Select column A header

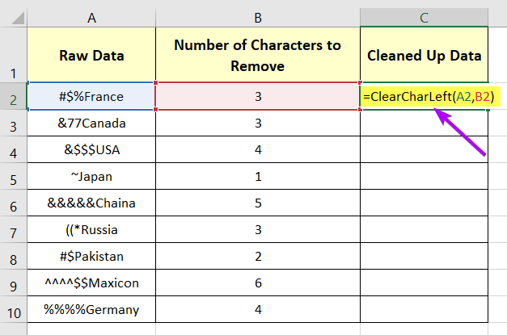click(x=91, y=18)
